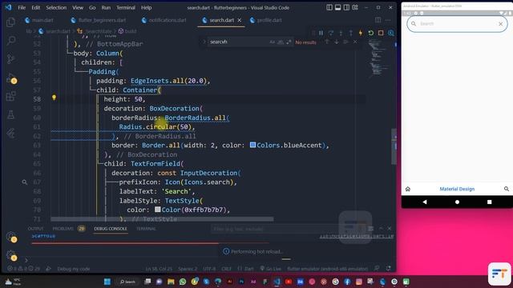Toggle the secondary side bar layout button
This screenshot has width=513, height=288.
(x=346, y=7)
